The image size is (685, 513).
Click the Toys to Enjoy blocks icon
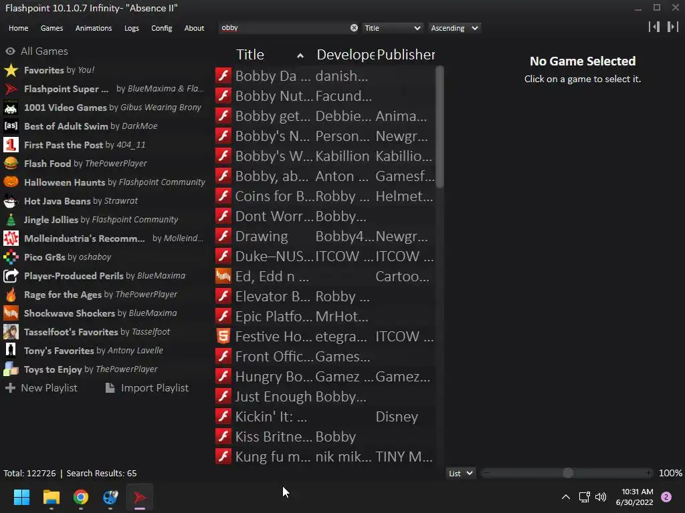[11, 369]
